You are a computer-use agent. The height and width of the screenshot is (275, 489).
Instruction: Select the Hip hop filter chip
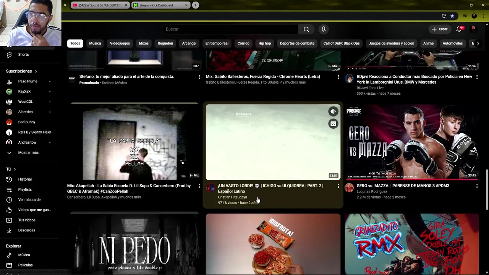click(x=265, y=43)
